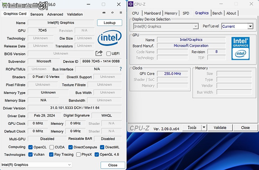Minimize the GPU-Z window
Image resolution: width=259 pixels, height=170 pixels.
[89, 4]
